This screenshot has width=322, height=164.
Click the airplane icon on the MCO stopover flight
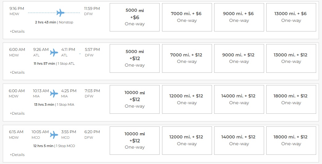click(x=54, y=135)
